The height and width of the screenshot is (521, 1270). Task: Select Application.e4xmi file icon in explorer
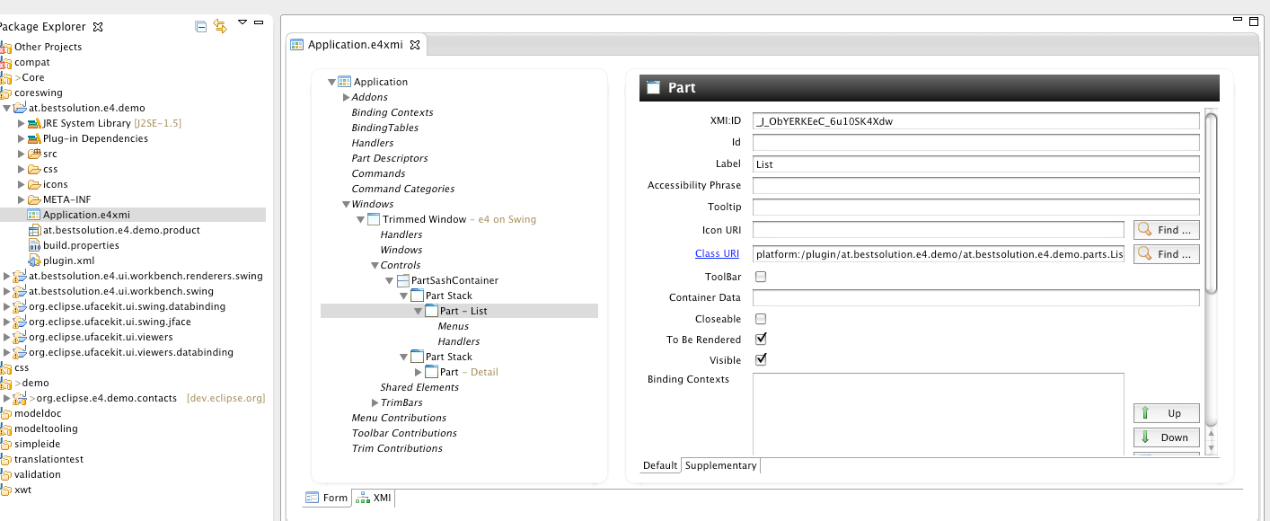click(x=34, y=215)
